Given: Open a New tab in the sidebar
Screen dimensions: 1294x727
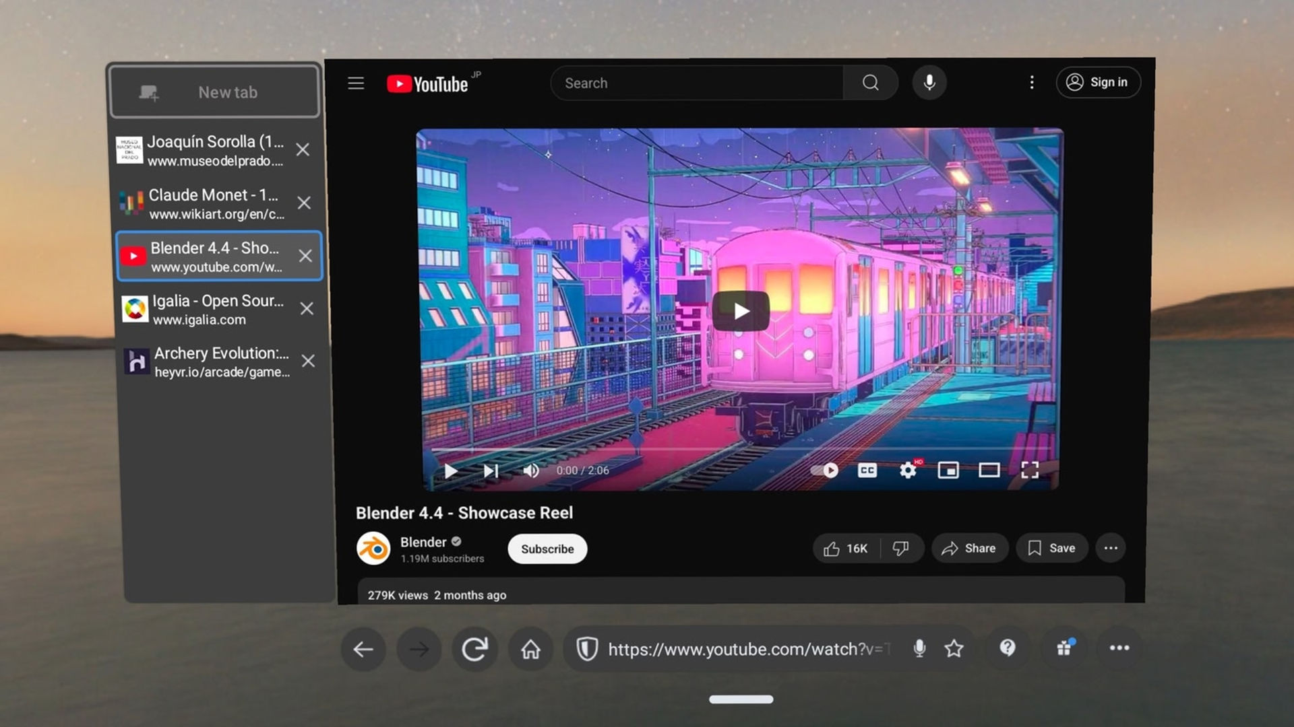Looking at the screenshot, I should [x=214, y=92].
